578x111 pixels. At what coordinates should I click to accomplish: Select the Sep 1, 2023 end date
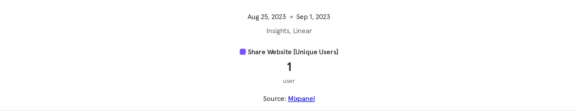click(x=313, y=17)
